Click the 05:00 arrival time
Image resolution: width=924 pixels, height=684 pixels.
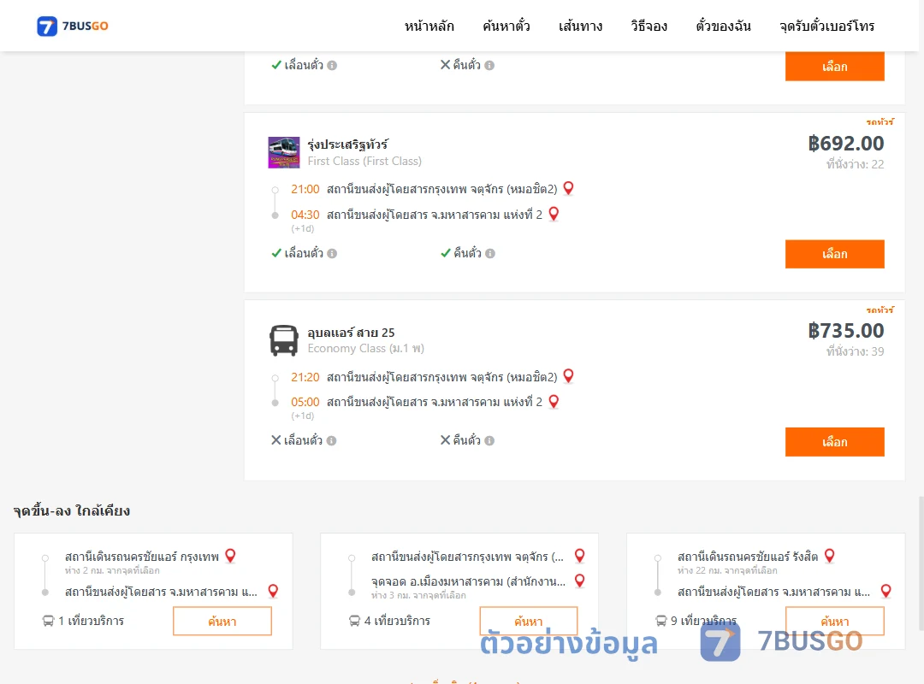(305, 402)
